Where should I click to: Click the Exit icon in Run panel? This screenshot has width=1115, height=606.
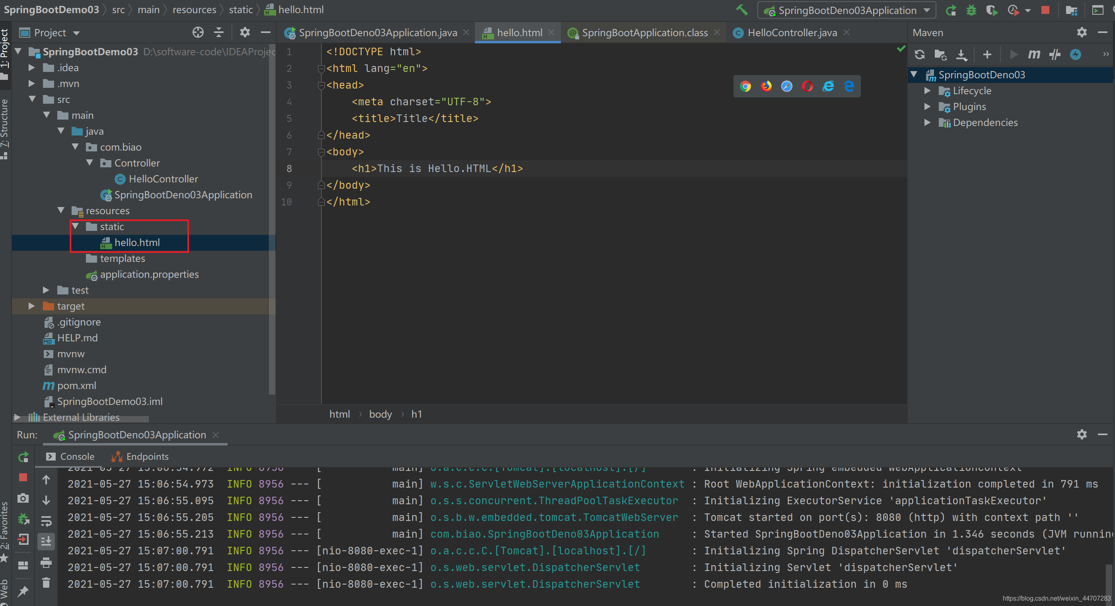coord(23,539)
